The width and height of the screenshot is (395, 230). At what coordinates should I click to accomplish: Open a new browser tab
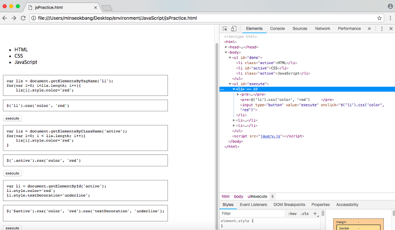[x=107, y=8]
